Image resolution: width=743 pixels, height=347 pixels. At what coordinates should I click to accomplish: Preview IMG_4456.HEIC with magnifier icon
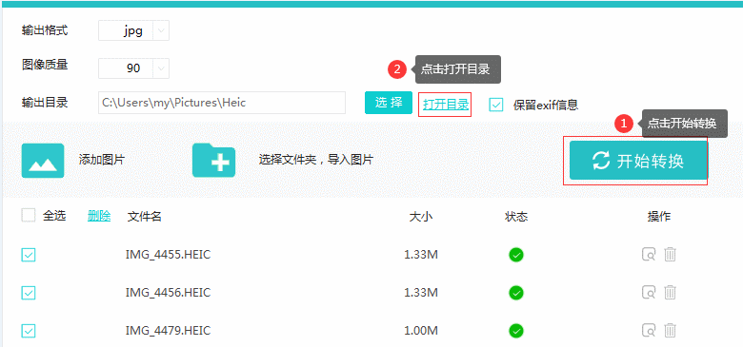coord(649,293)
